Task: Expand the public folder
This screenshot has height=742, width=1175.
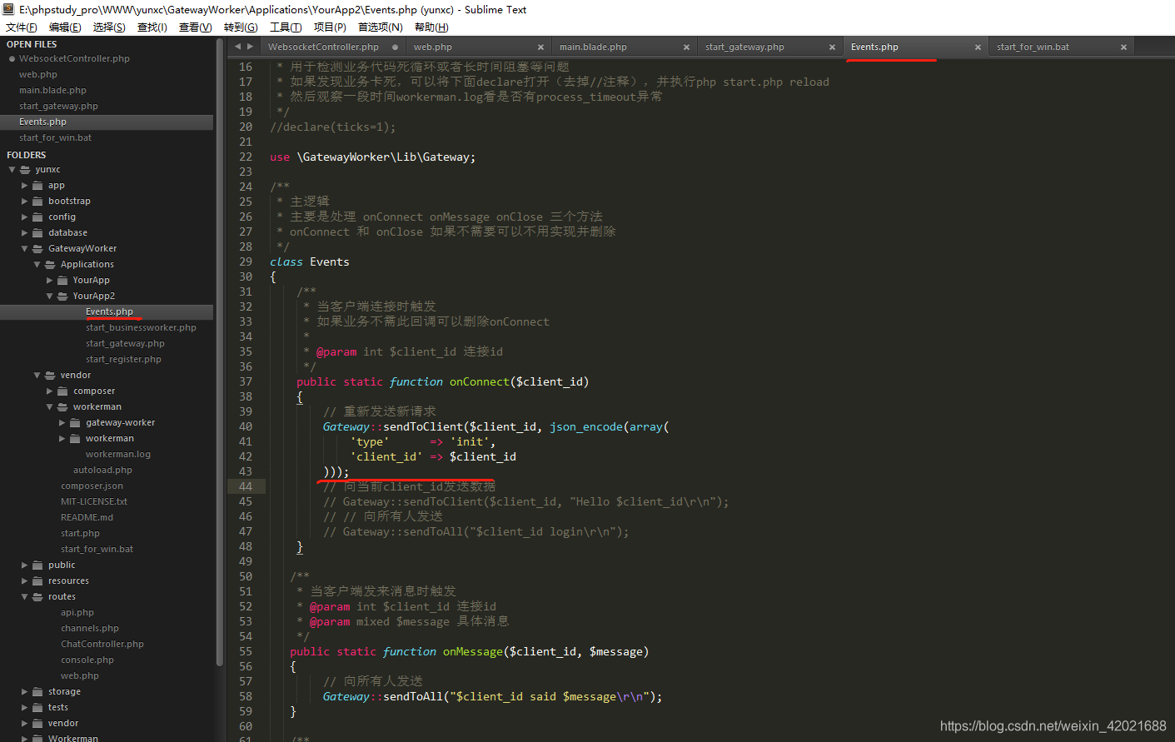Action: (x=24, y=565)
